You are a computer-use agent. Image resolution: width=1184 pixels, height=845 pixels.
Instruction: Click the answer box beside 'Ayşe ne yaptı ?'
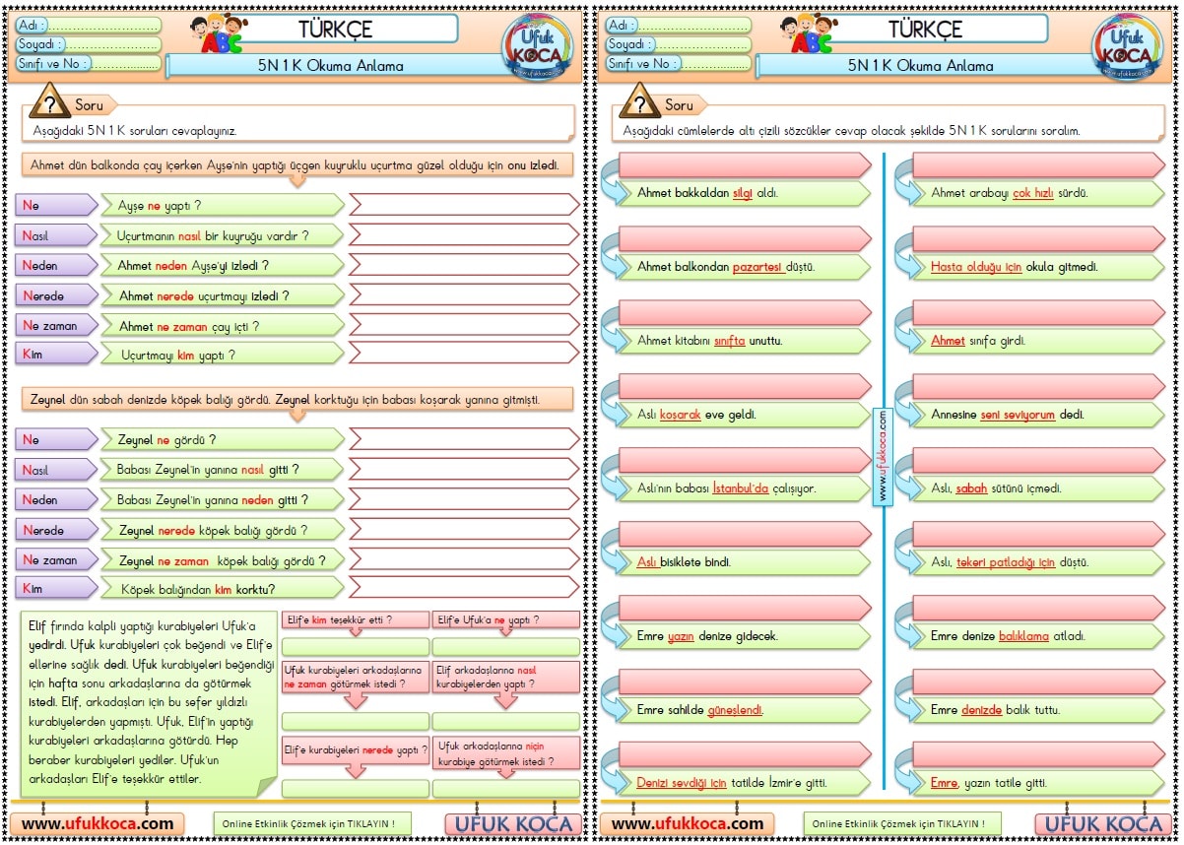tap(464, 205)
